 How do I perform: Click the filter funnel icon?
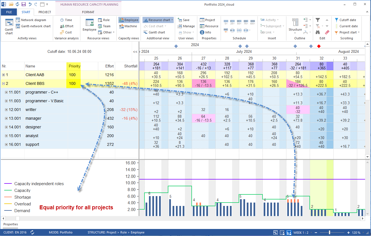coord(318,20)
